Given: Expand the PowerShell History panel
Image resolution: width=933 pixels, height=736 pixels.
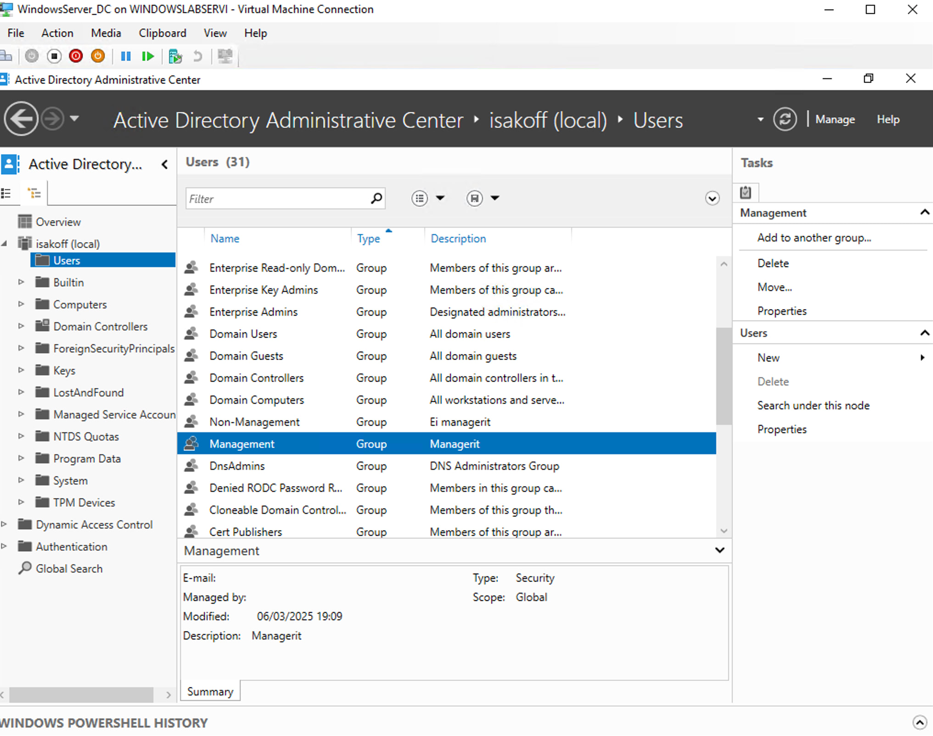Looking at the screenshot, I should point(919,722).
